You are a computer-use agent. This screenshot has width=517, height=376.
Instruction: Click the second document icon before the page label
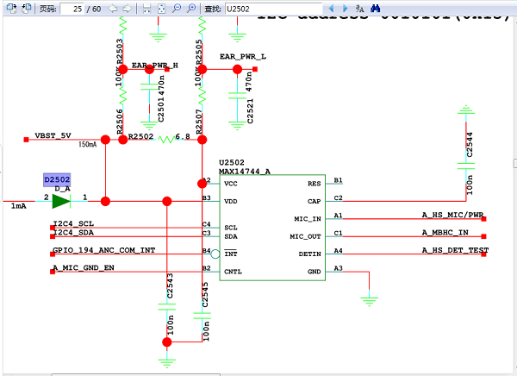tap(24, 8)
